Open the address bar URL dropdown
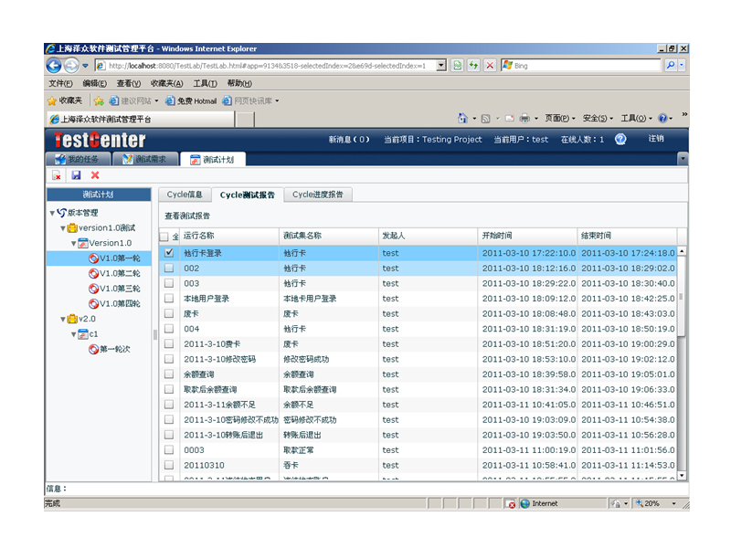731x548 pixels. coord(441,66)
